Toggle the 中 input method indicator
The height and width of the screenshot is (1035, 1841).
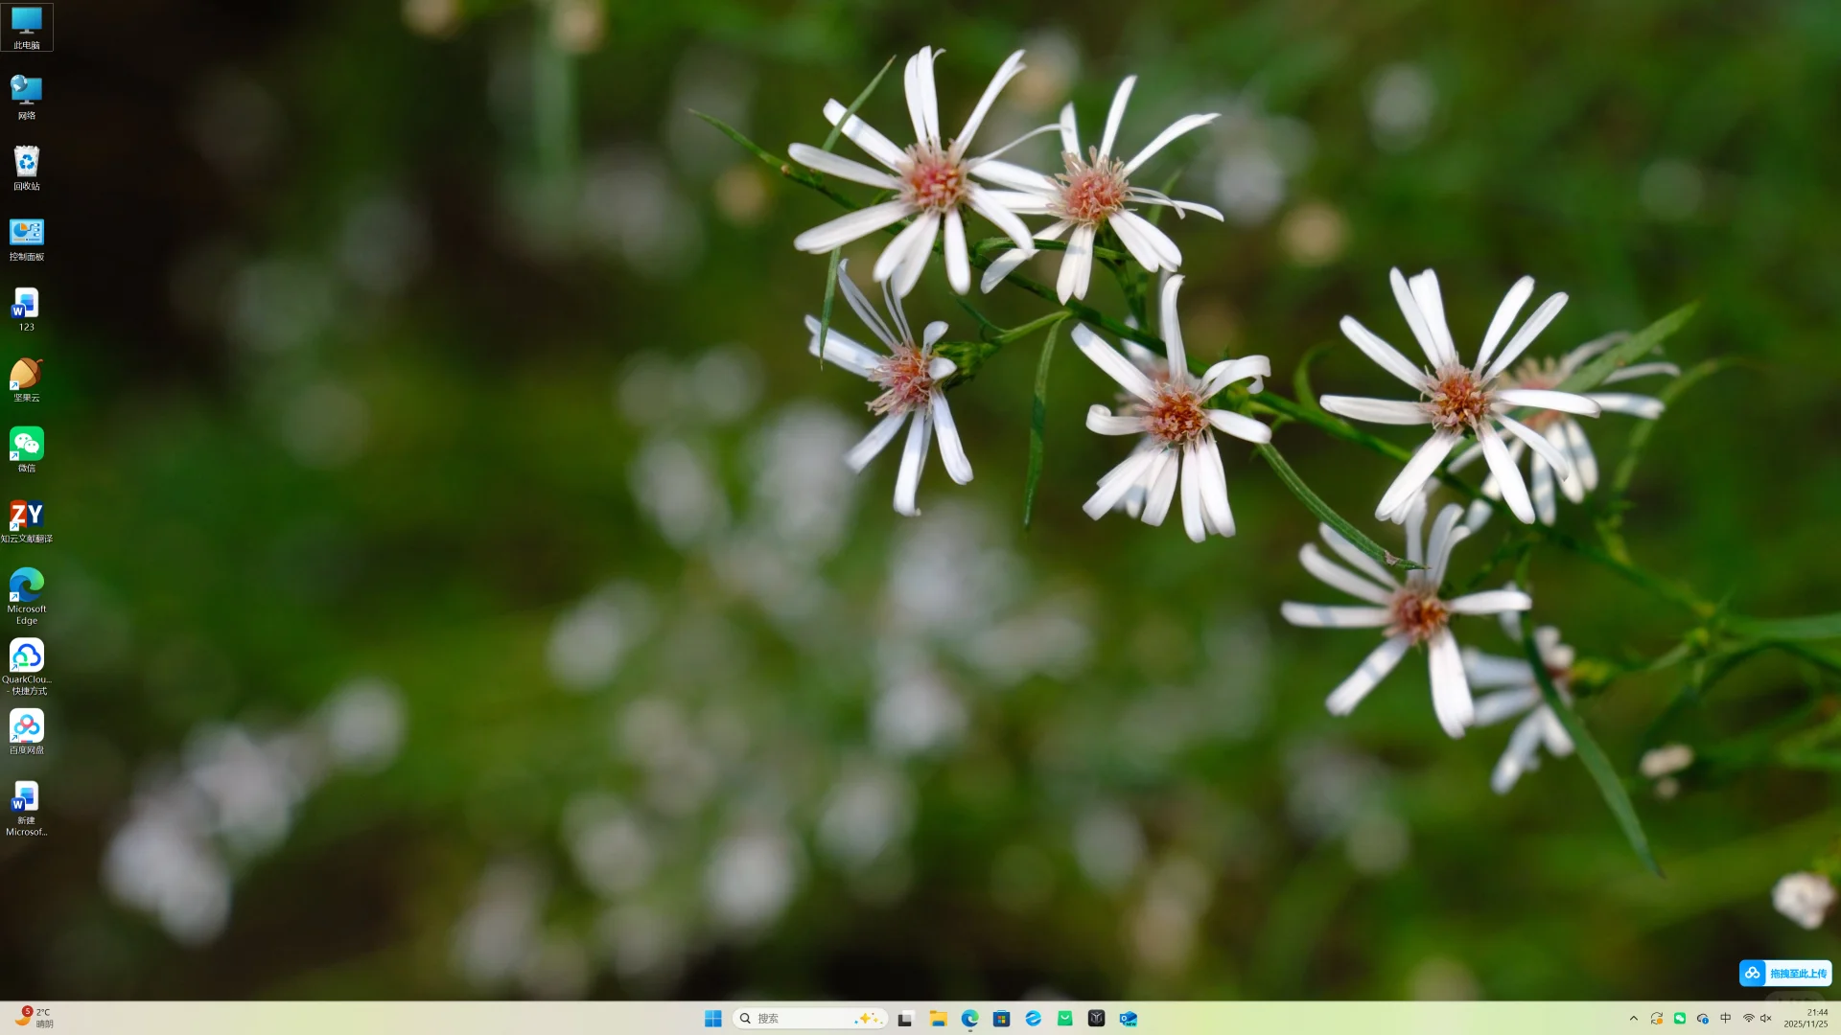click(1726, 1019)
